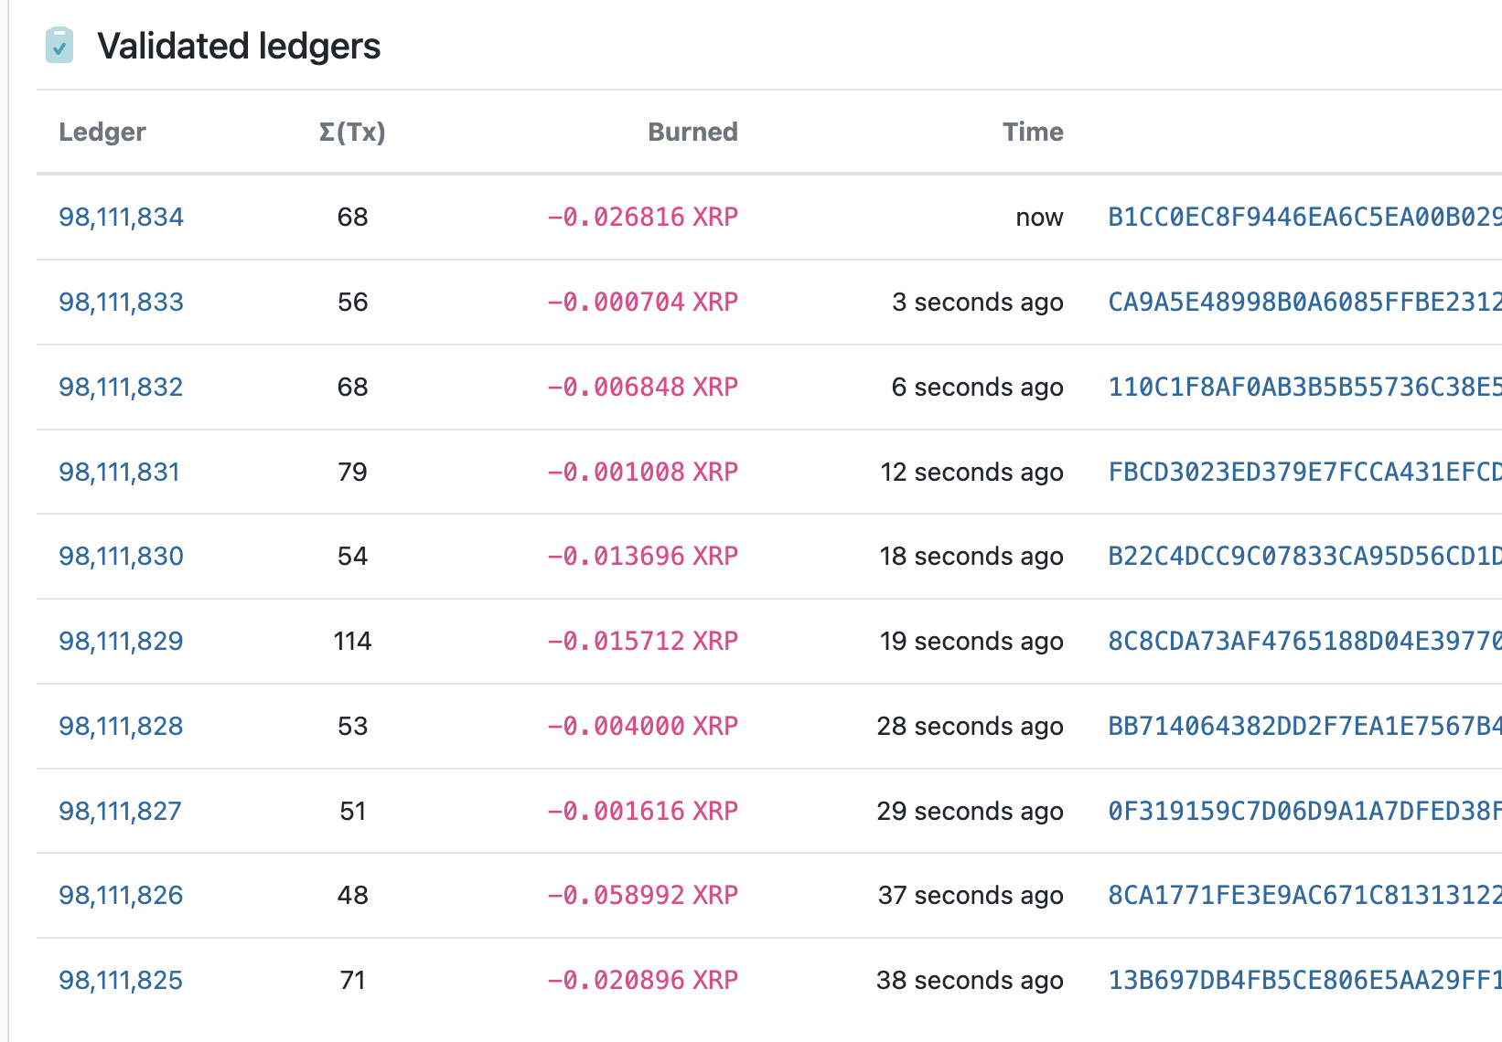Click the Validated ledgers clipboard icon
The width and height of the screenshot is (1502, 1042).
(x=59, y=46)
